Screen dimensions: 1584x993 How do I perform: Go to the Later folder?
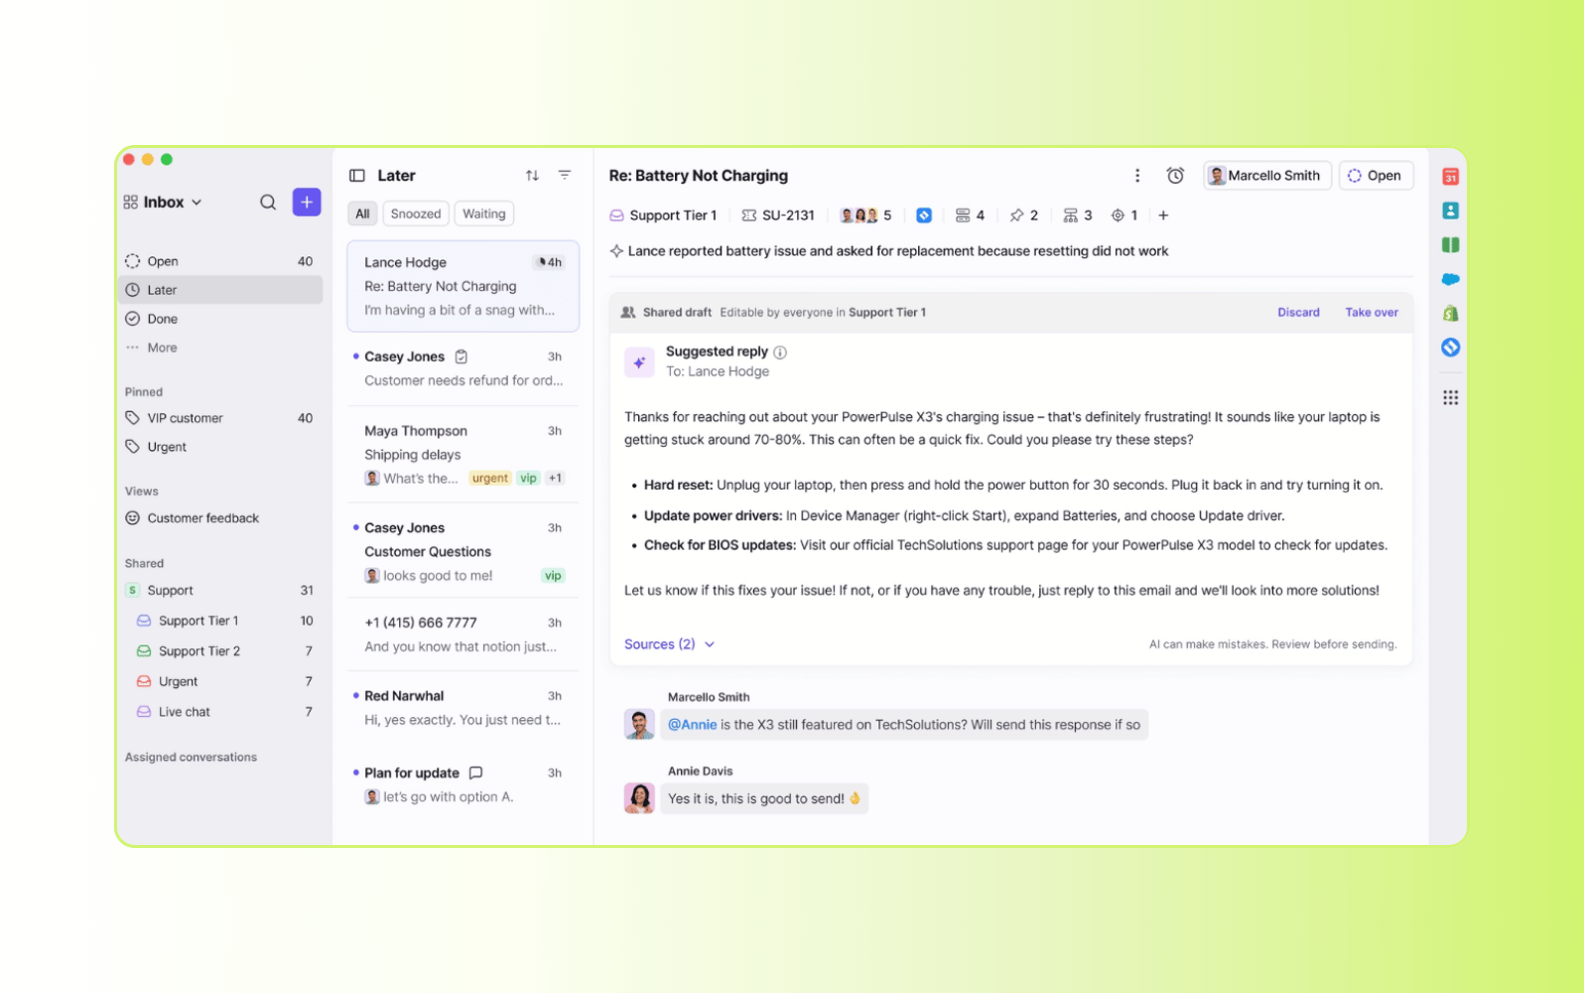click(x=220, y=290)
